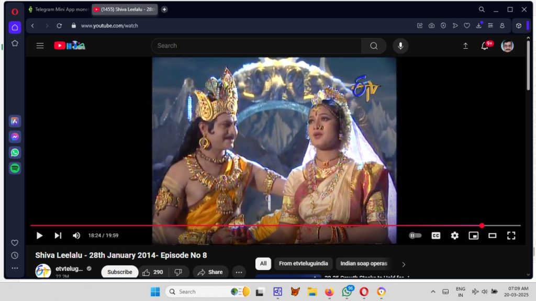Toggle closed captions on the video
This screenshot has width=536, height=301.
pos(436,236)
